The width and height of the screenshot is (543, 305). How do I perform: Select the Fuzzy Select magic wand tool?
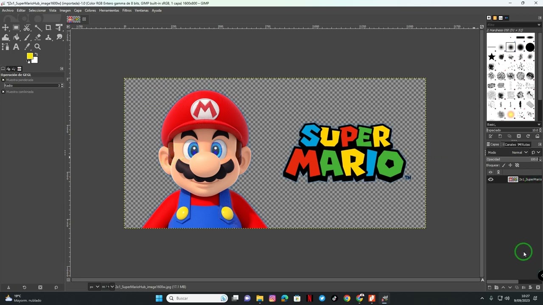tap(38, 28)
